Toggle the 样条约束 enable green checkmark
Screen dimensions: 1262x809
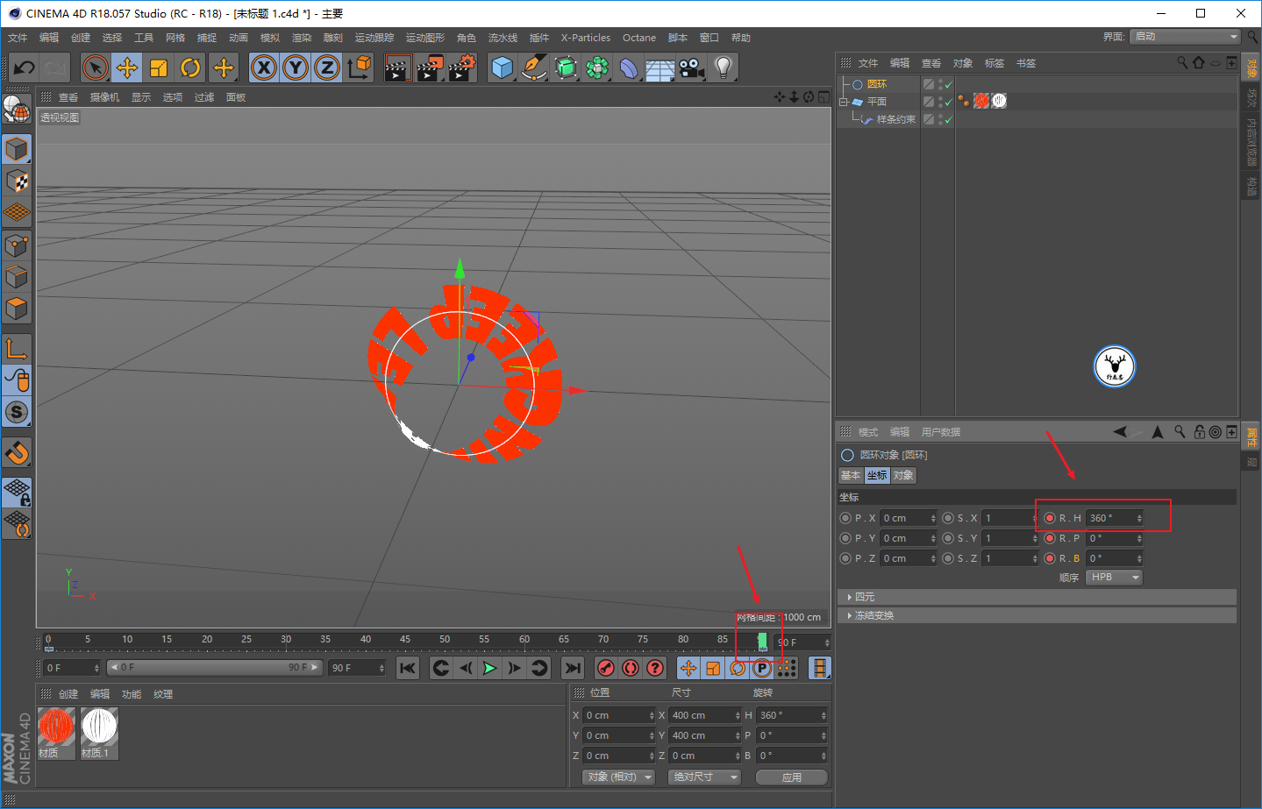point(948,120)
